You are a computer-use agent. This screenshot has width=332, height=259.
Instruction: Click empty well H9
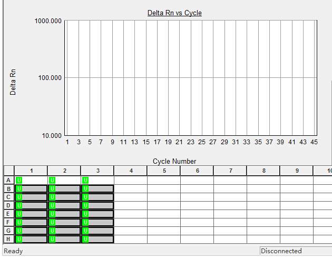coord(297,239)
